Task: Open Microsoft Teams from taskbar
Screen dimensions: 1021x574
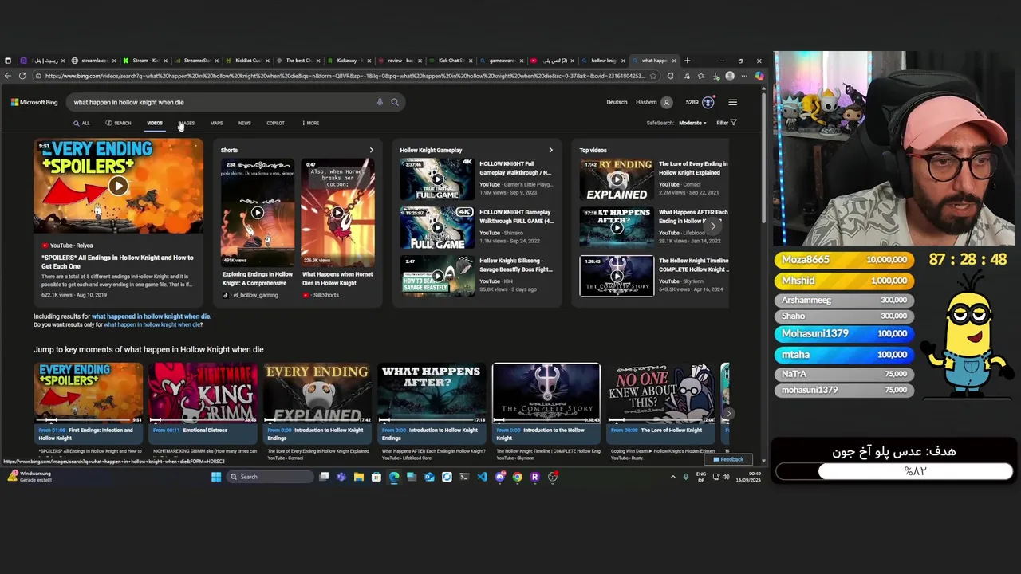Action: coord(341,477)
